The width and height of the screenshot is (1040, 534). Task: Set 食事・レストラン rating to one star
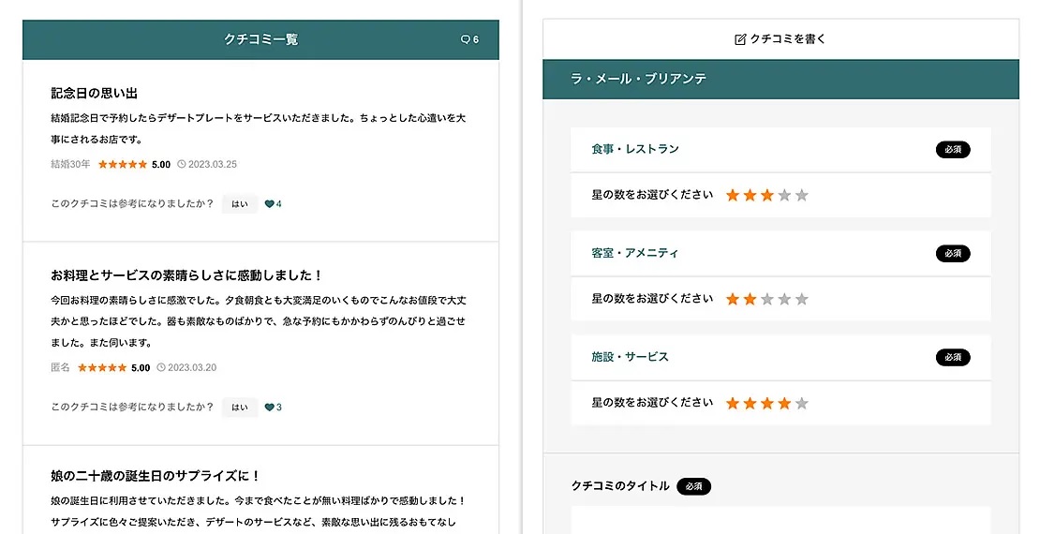pos(733,196)
